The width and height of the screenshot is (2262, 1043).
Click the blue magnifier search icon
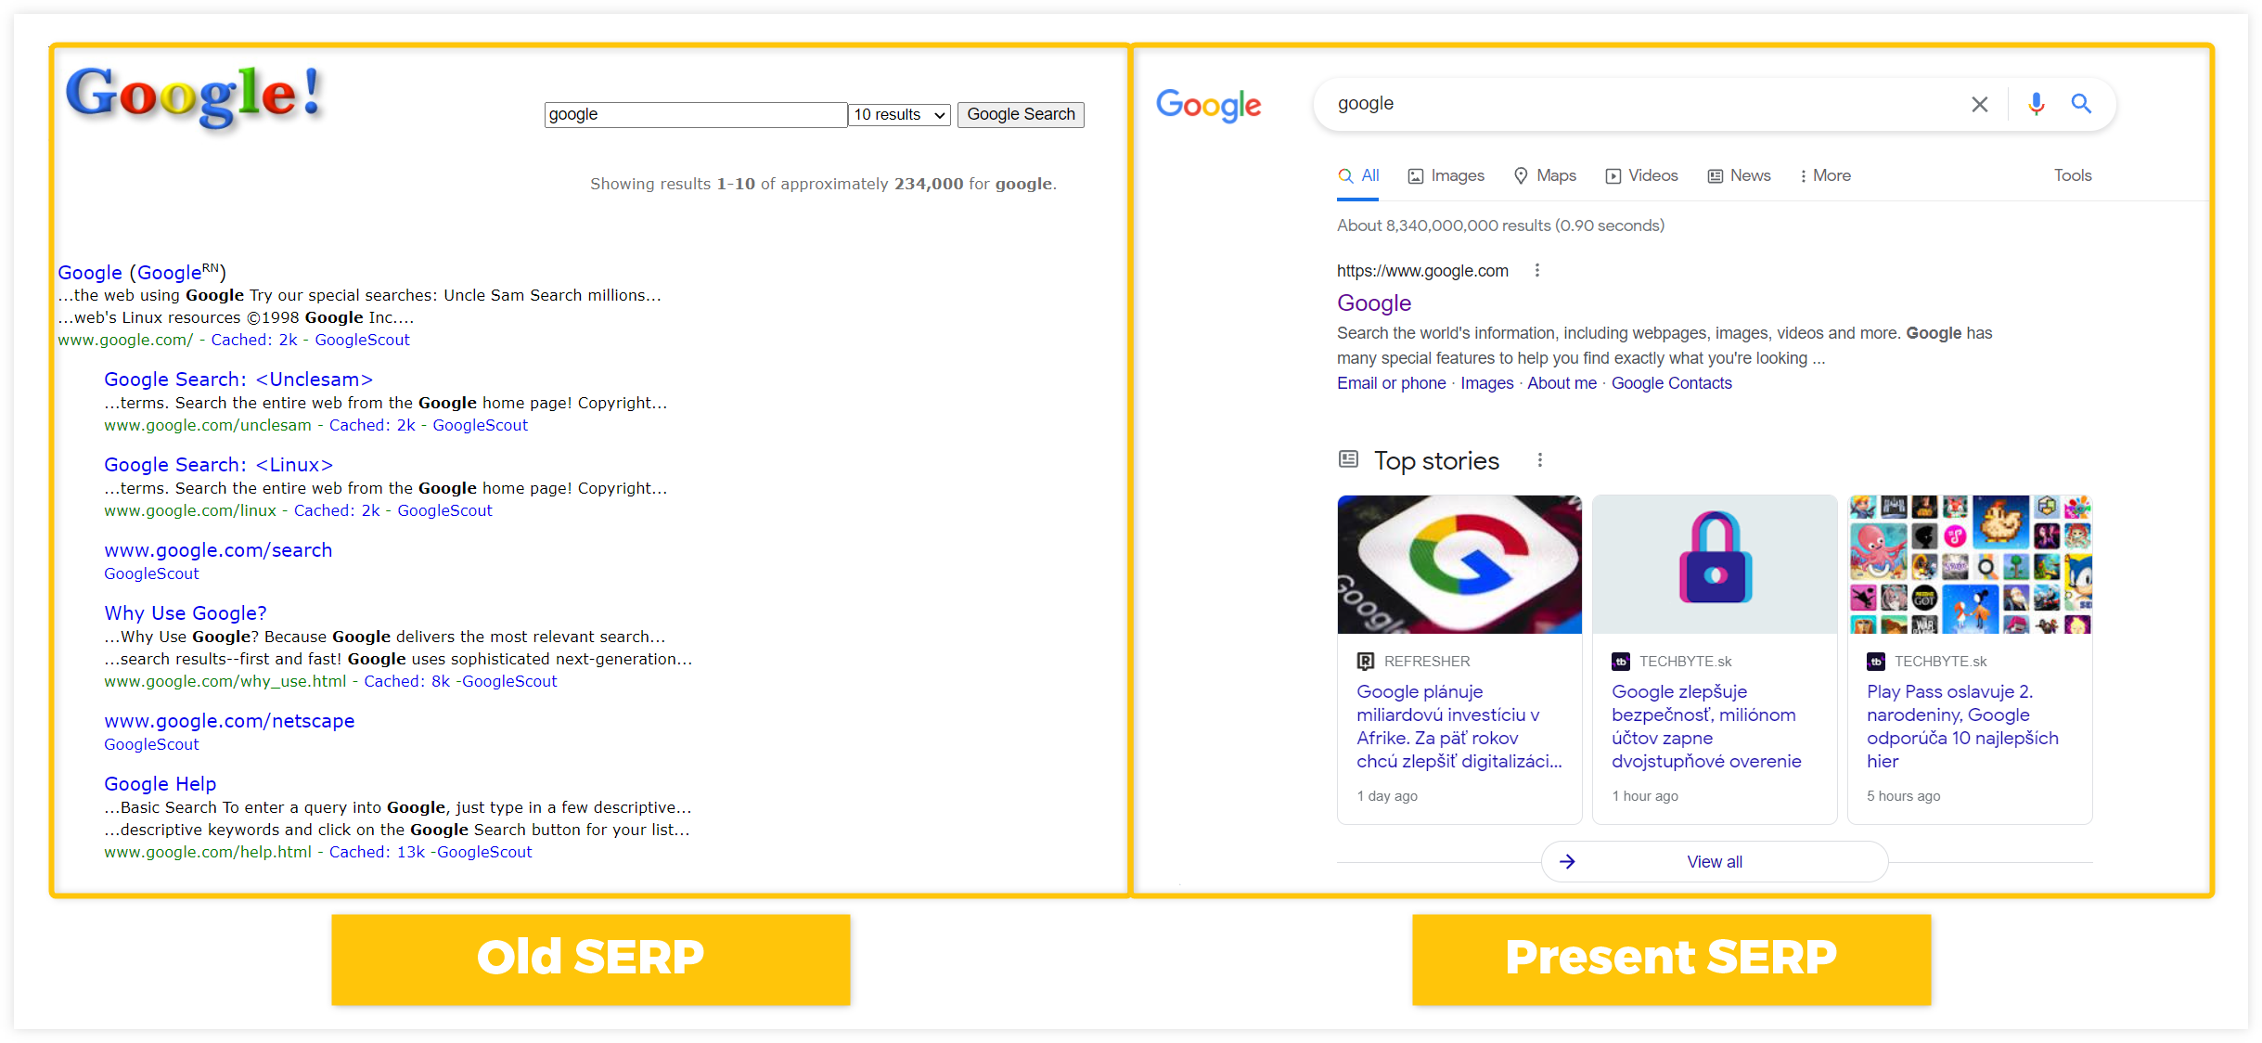2081,104
